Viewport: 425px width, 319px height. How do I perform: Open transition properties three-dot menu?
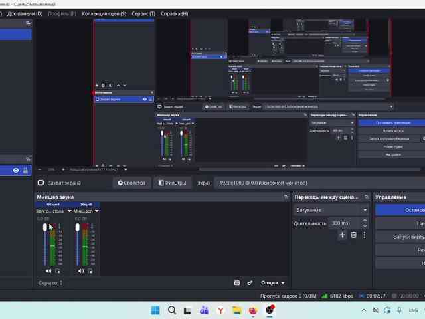[x=365, y=235]
